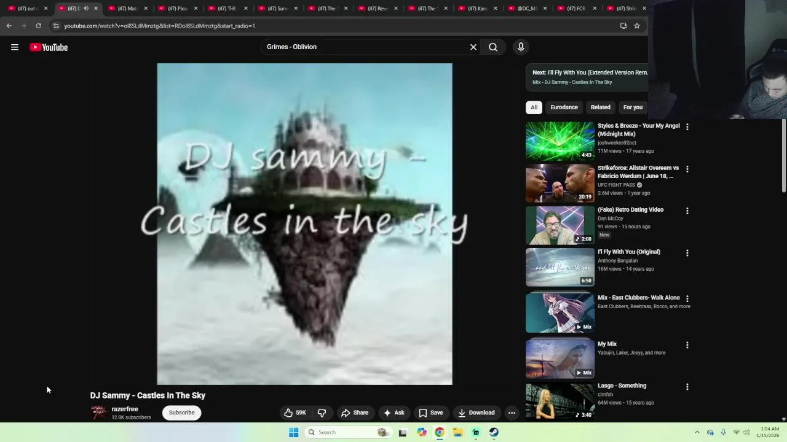
Task: Subscribe to razerfree channel
Action: point(182,413)
